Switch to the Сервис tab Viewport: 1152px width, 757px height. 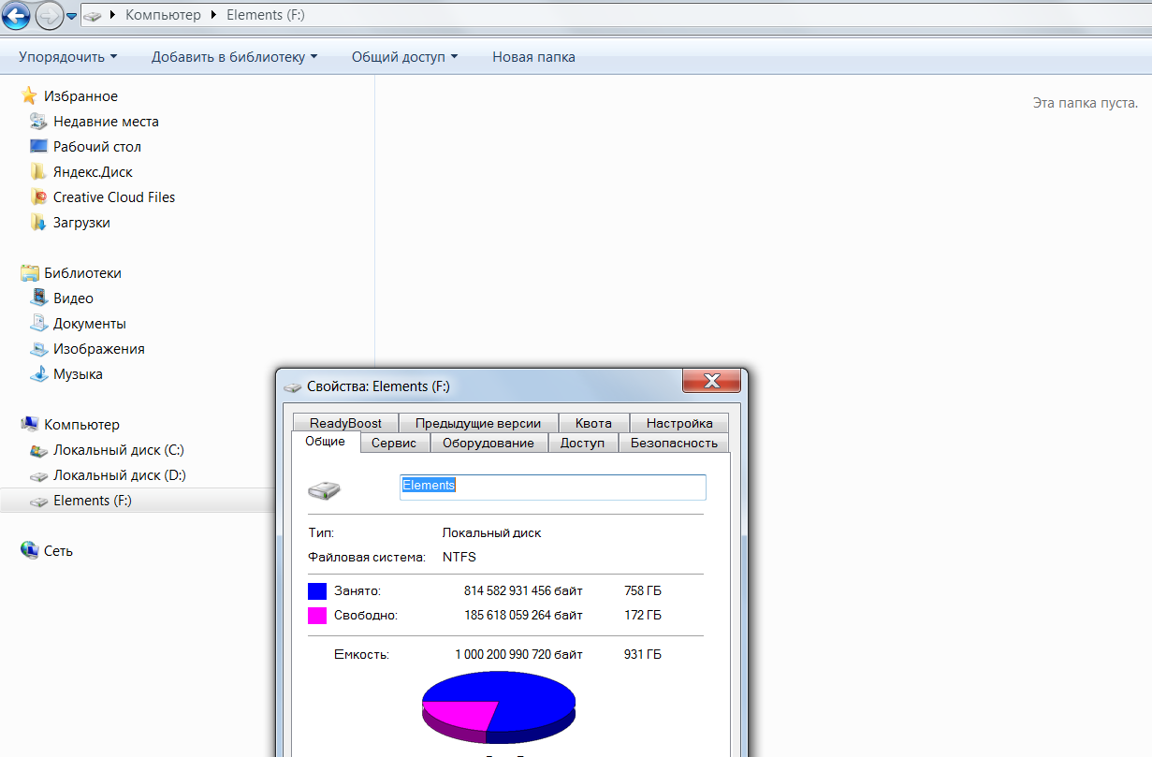[395, 444]
